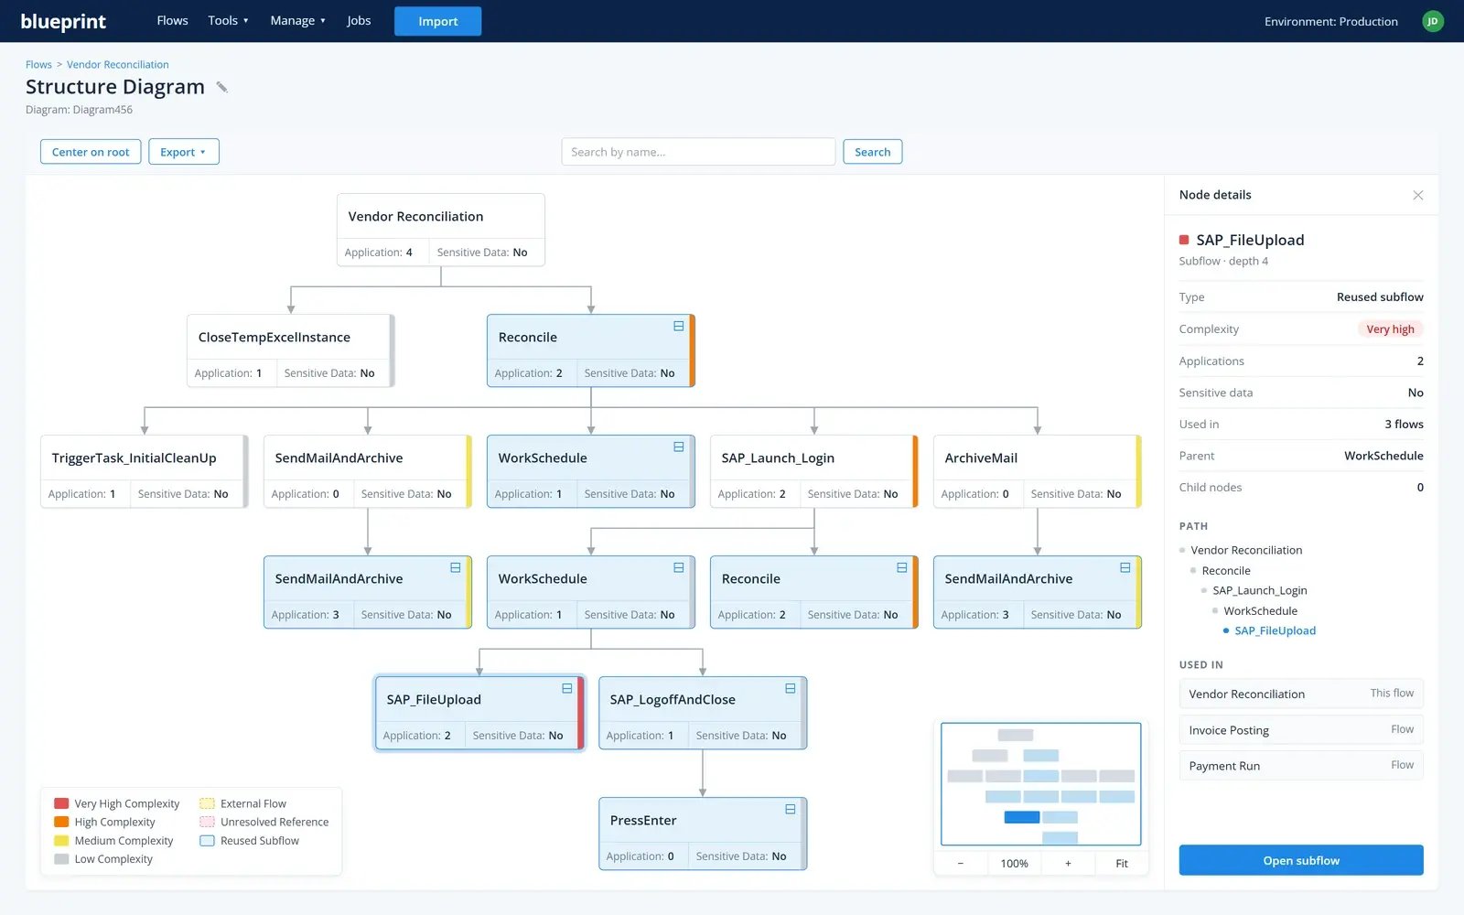The height and width of the screenshot is (915, 1464).
Task: Open the Export dropdown
Action: click(184, 152)
